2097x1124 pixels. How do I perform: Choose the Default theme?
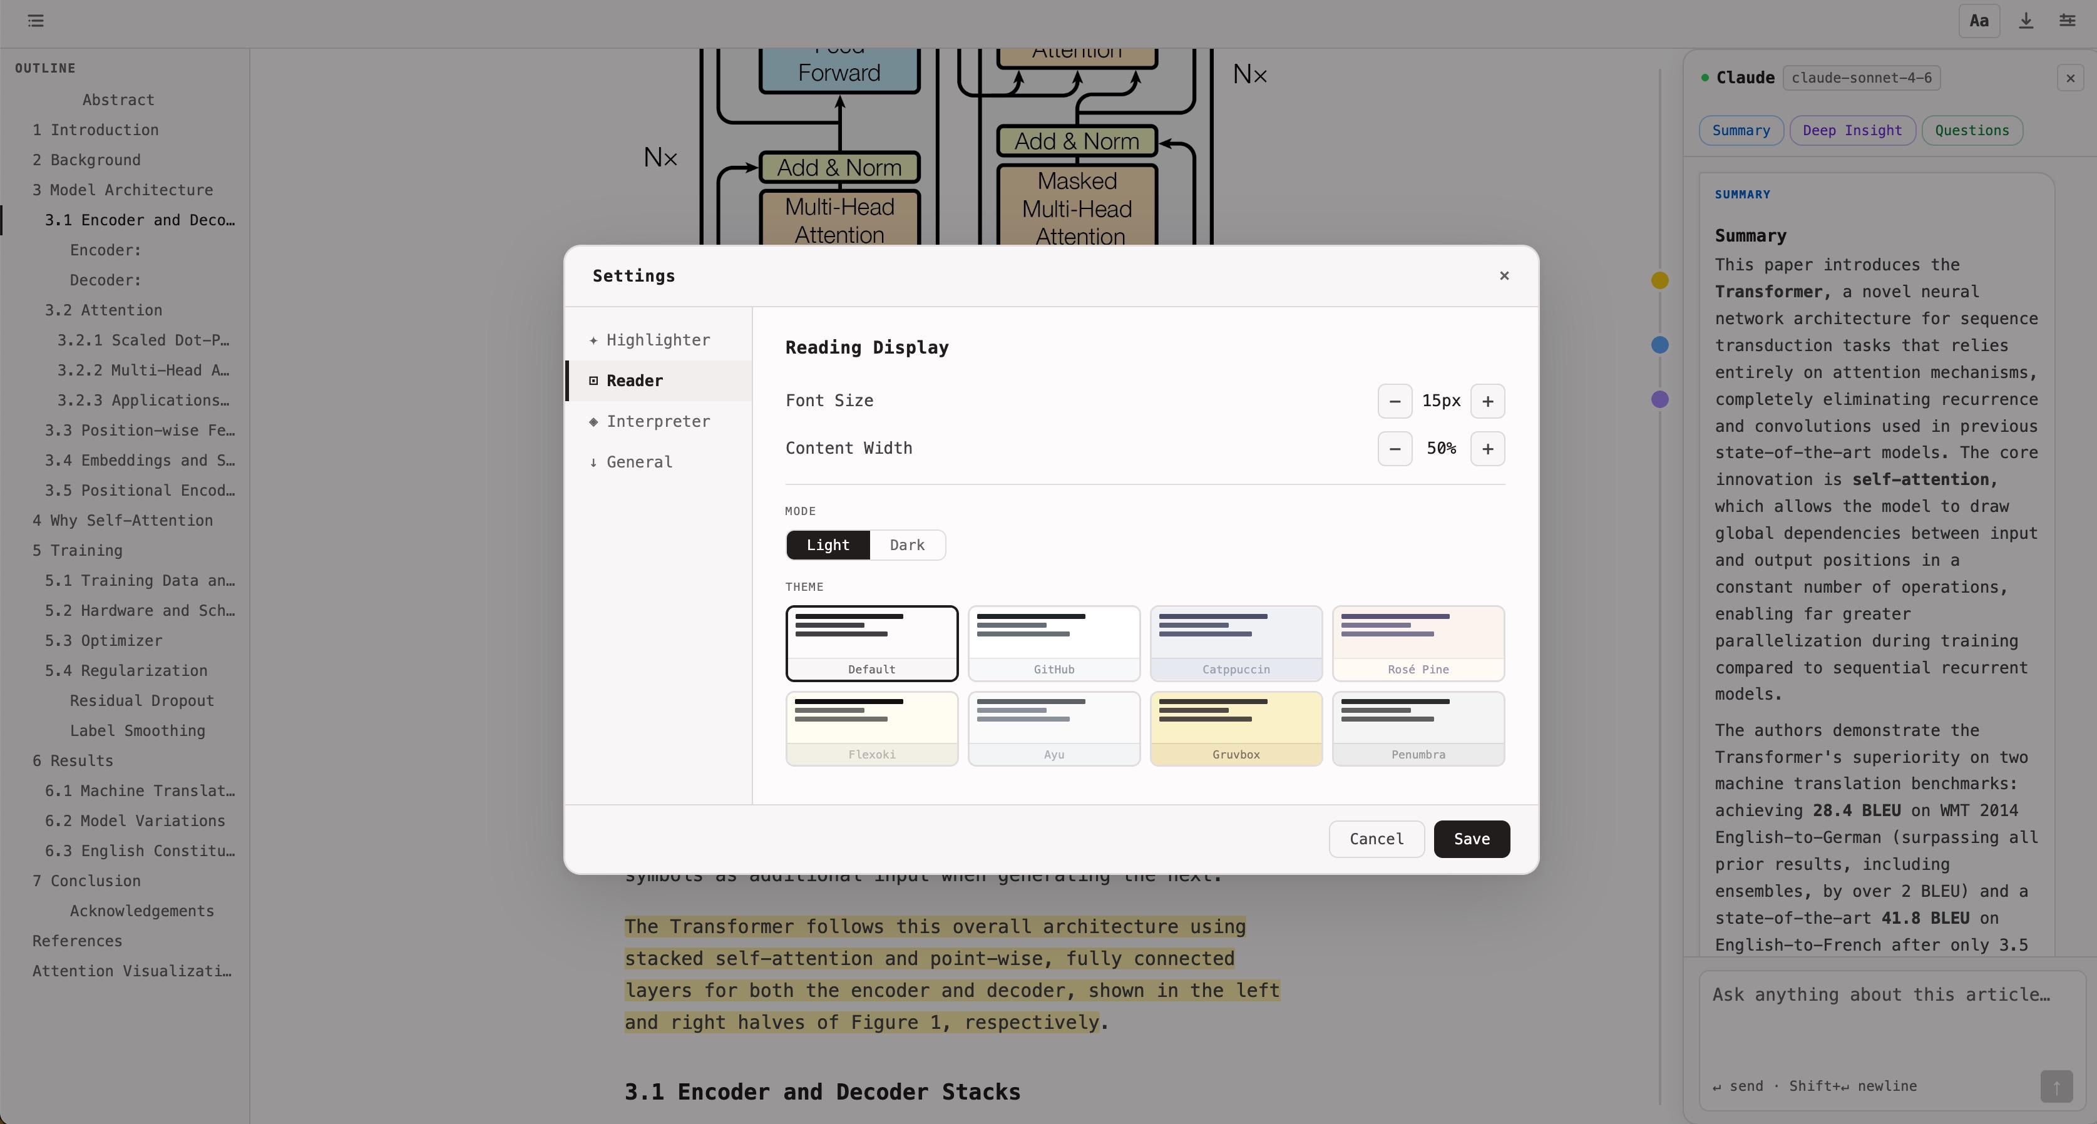pos(872,644)
